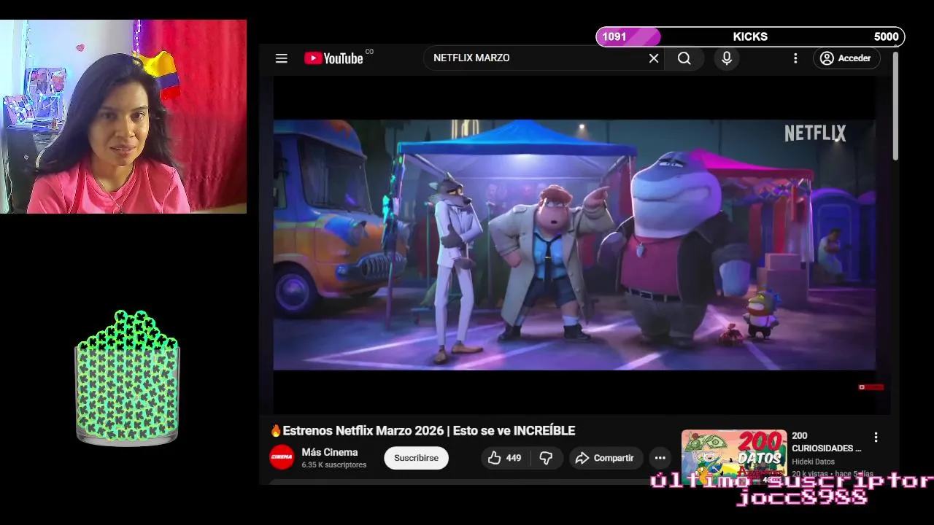Screen dimensions: 934x525
Task: Open the Más Cinema channel name link
Action: point(330,452)
